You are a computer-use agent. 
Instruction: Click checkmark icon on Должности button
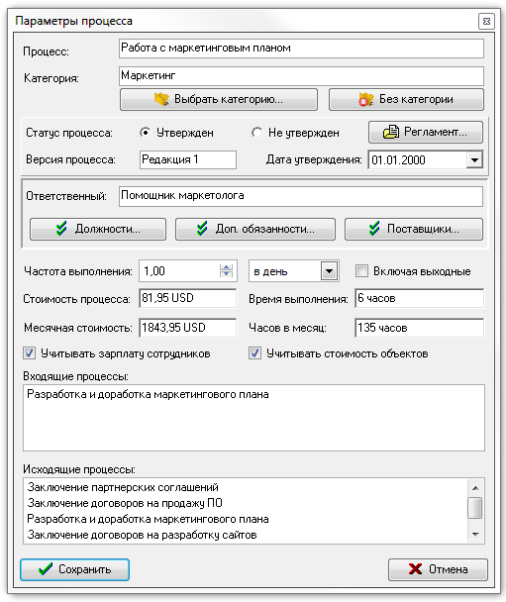(61, 229)
